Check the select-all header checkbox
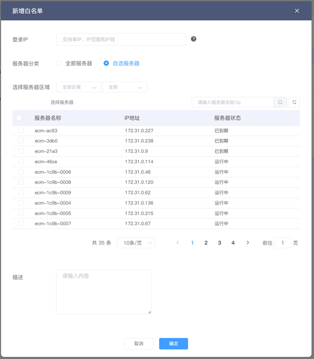The image size is (314, 359). [19, 118]
